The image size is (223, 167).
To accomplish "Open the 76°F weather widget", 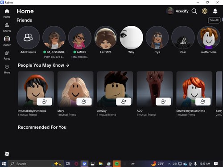I will (158, 163).
